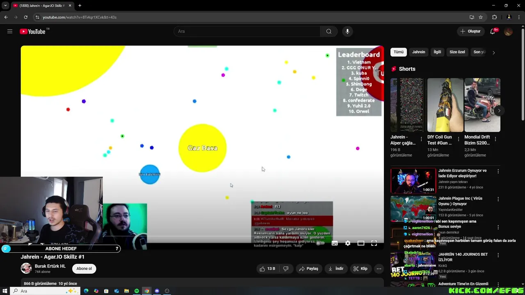Select the Size özel filter chip
Viewport: 525px width, 295px height.
tap(457, 52)
